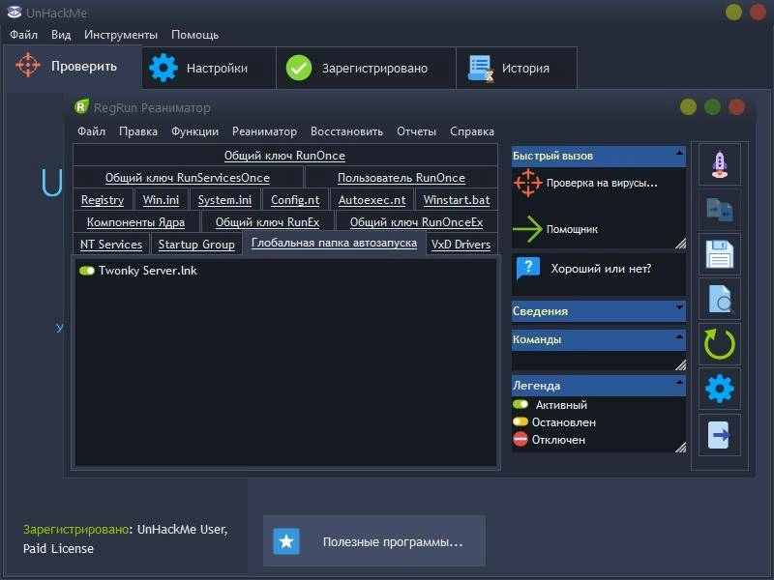Open UnHackMe Файл menu
This screenshot has width=774, height=580.
pos(23,35)
